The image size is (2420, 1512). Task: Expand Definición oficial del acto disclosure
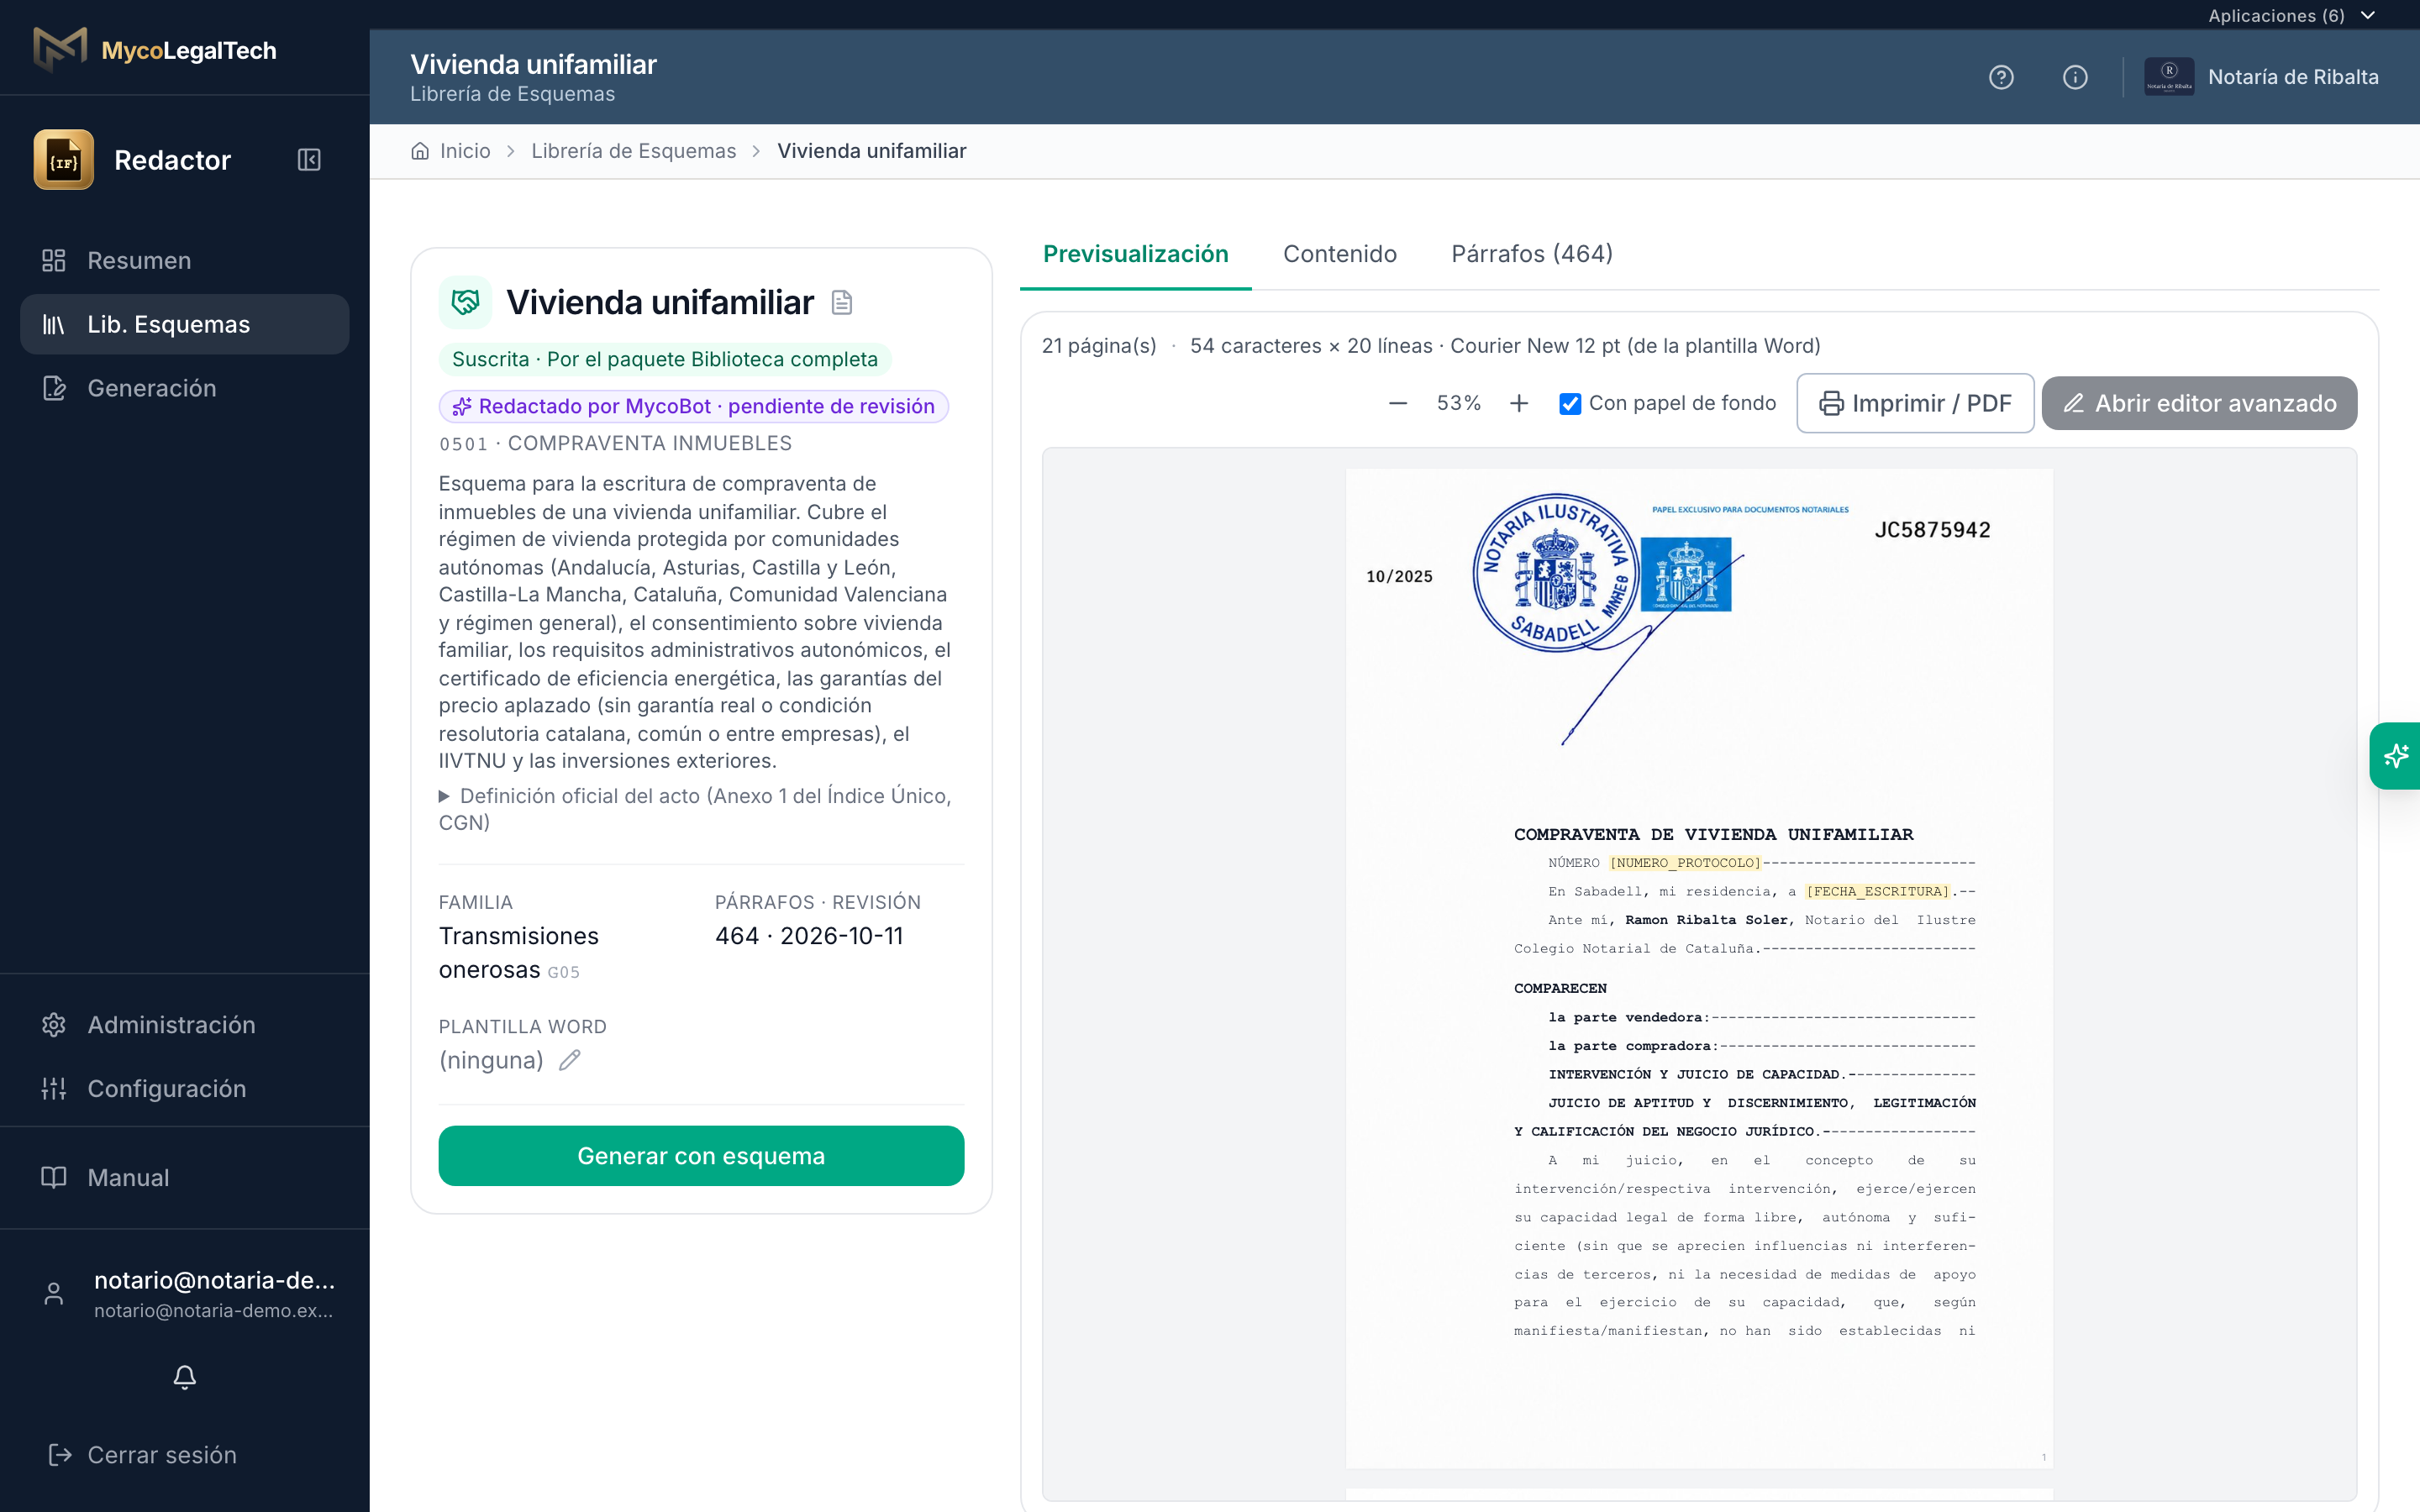[695, 809]
